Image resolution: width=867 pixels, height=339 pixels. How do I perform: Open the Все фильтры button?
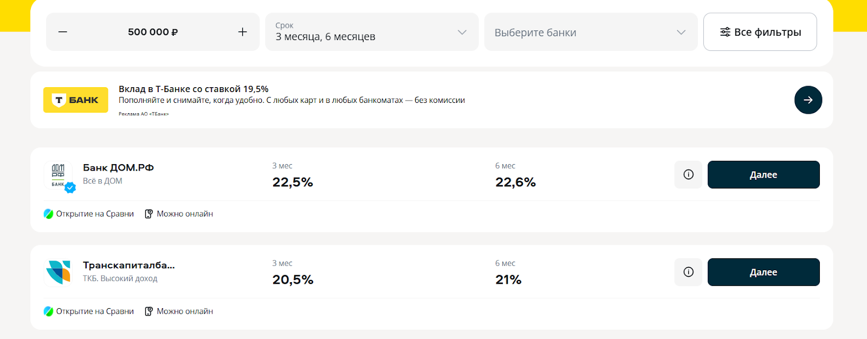pyautogui.click(x=760, y=32)
